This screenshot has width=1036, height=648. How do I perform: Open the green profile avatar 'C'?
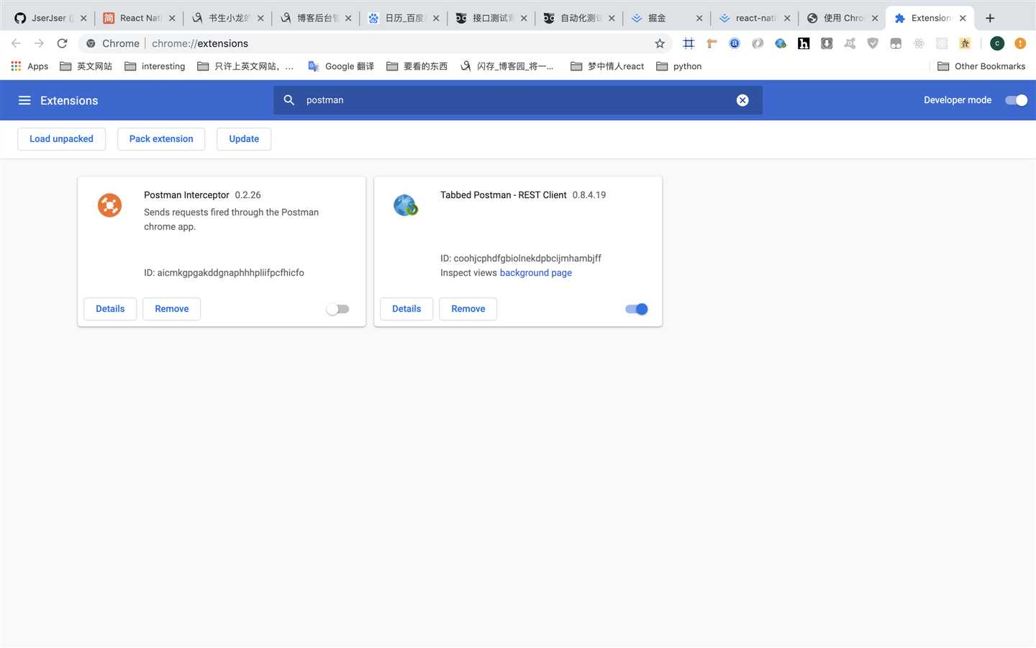point(997,43)
